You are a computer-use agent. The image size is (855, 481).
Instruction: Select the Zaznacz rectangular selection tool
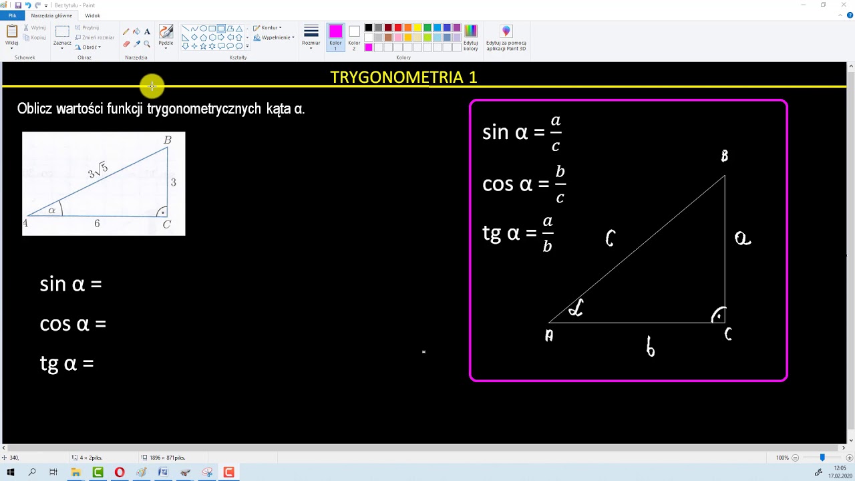[62, 31]
